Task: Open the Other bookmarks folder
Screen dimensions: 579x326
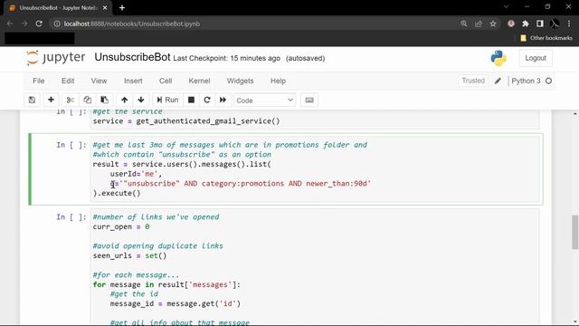Action: (x=546, y=38)
